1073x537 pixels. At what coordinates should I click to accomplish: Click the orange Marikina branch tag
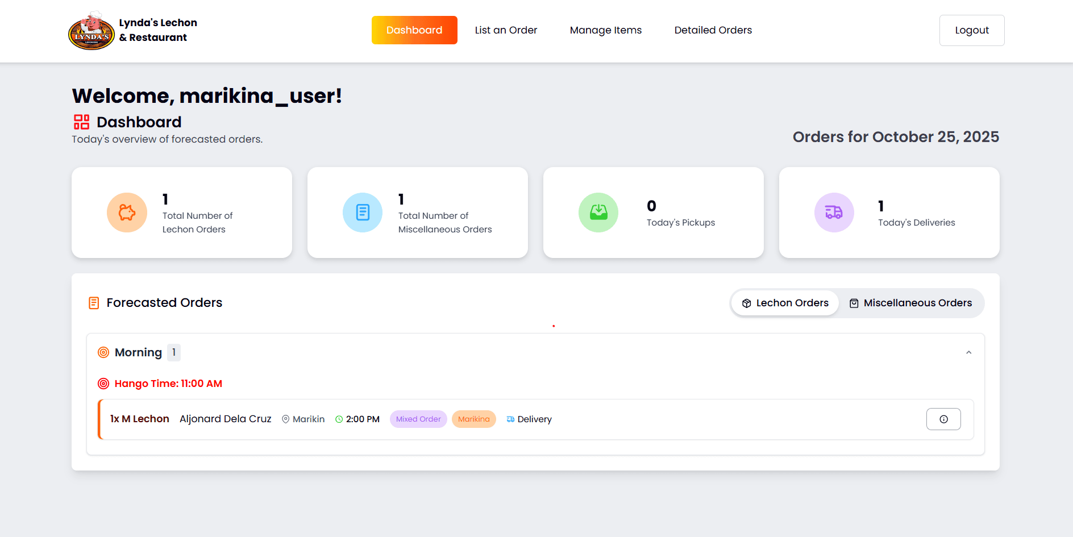[x=473, y=419]
